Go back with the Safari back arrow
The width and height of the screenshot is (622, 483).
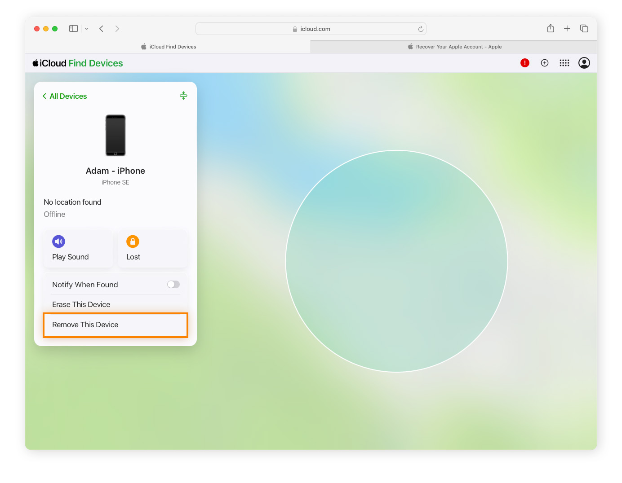tap(102, 29)
